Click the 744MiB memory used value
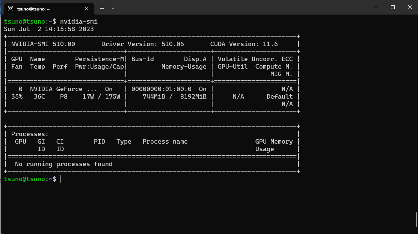 154,96
